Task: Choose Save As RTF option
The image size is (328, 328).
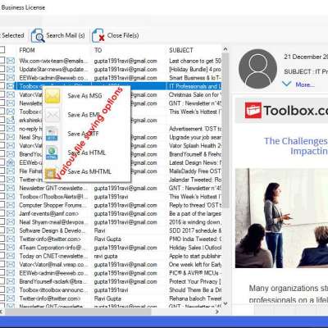Action: pyautogui.click(x=83, y=134)
